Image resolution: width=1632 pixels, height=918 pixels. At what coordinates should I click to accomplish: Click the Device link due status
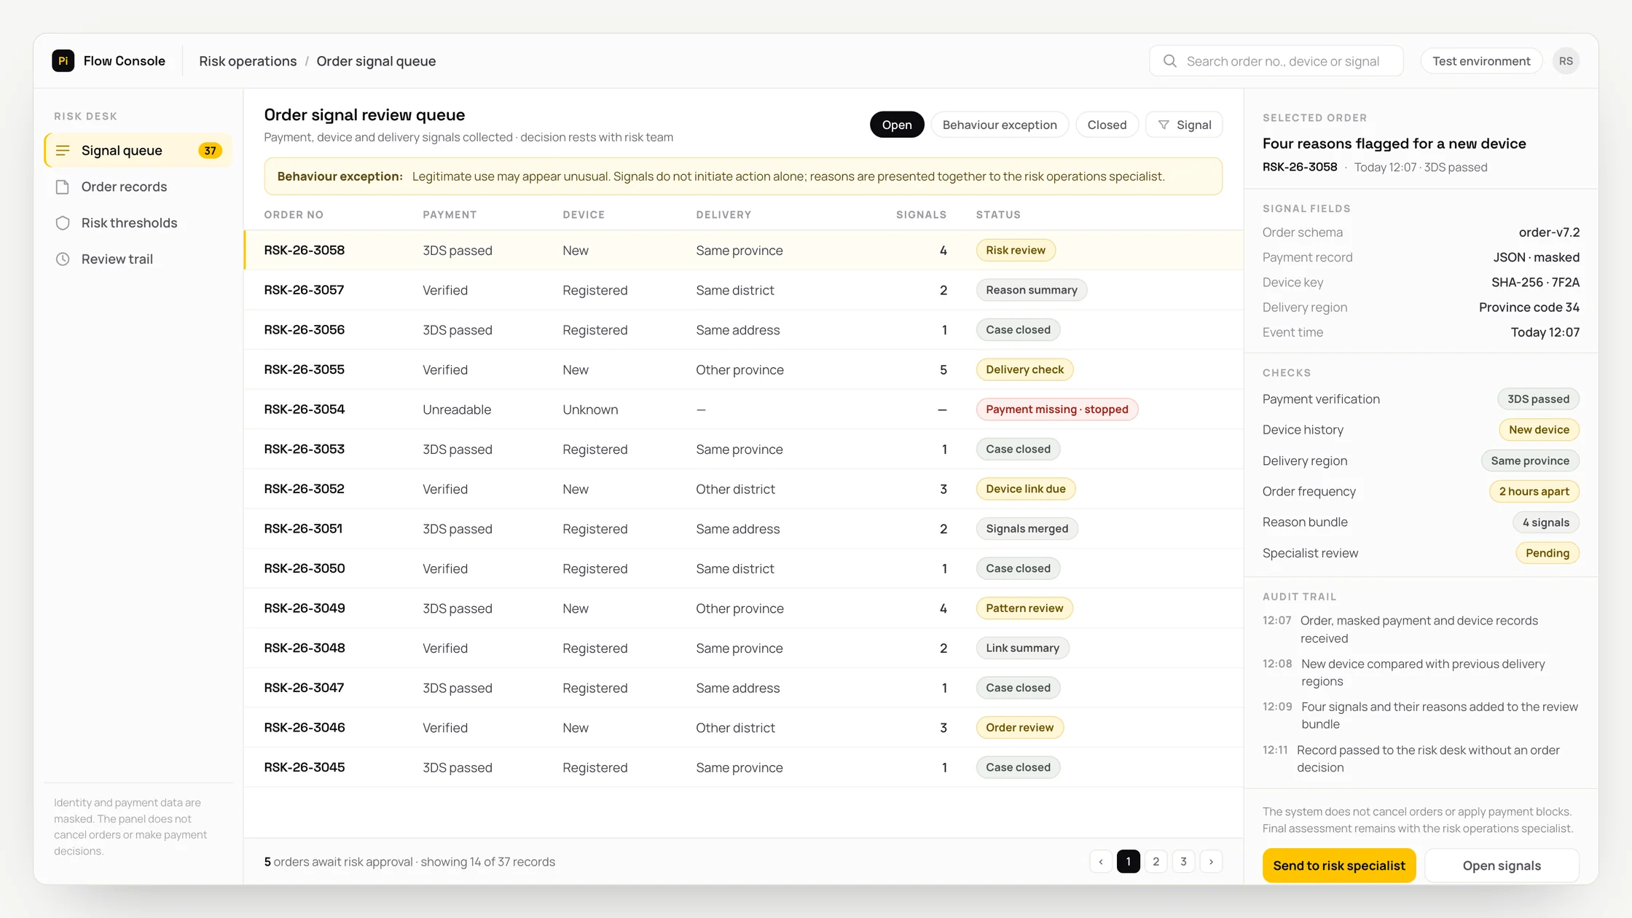[x=1026, y=489]
